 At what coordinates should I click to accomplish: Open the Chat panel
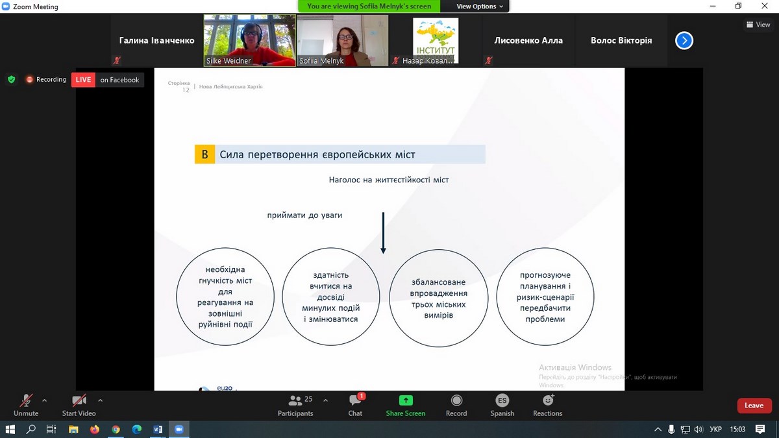coord(355,405)
